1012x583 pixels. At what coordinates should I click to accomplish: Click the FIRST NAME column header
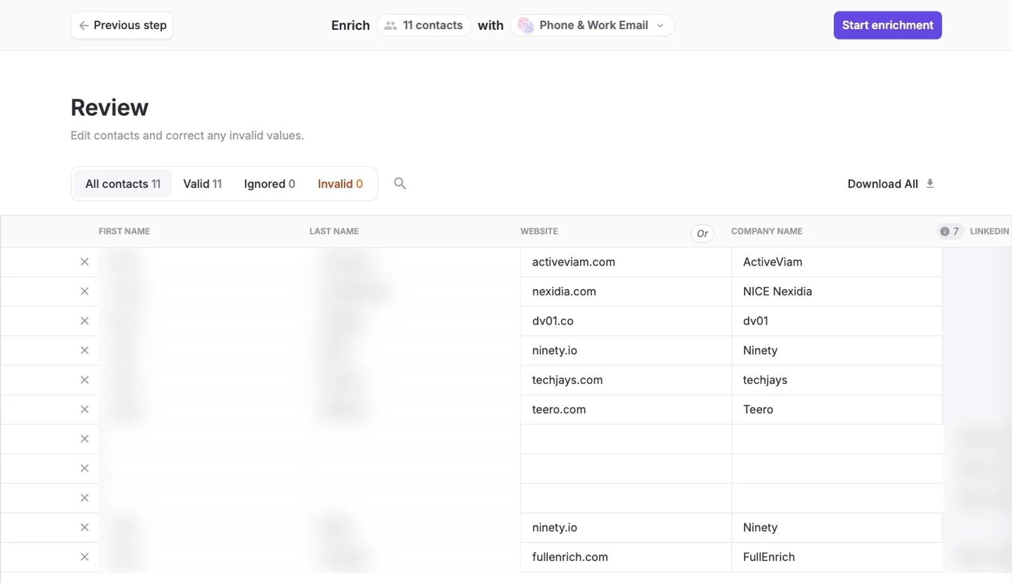pyautogui.click(x=124, y=231)
